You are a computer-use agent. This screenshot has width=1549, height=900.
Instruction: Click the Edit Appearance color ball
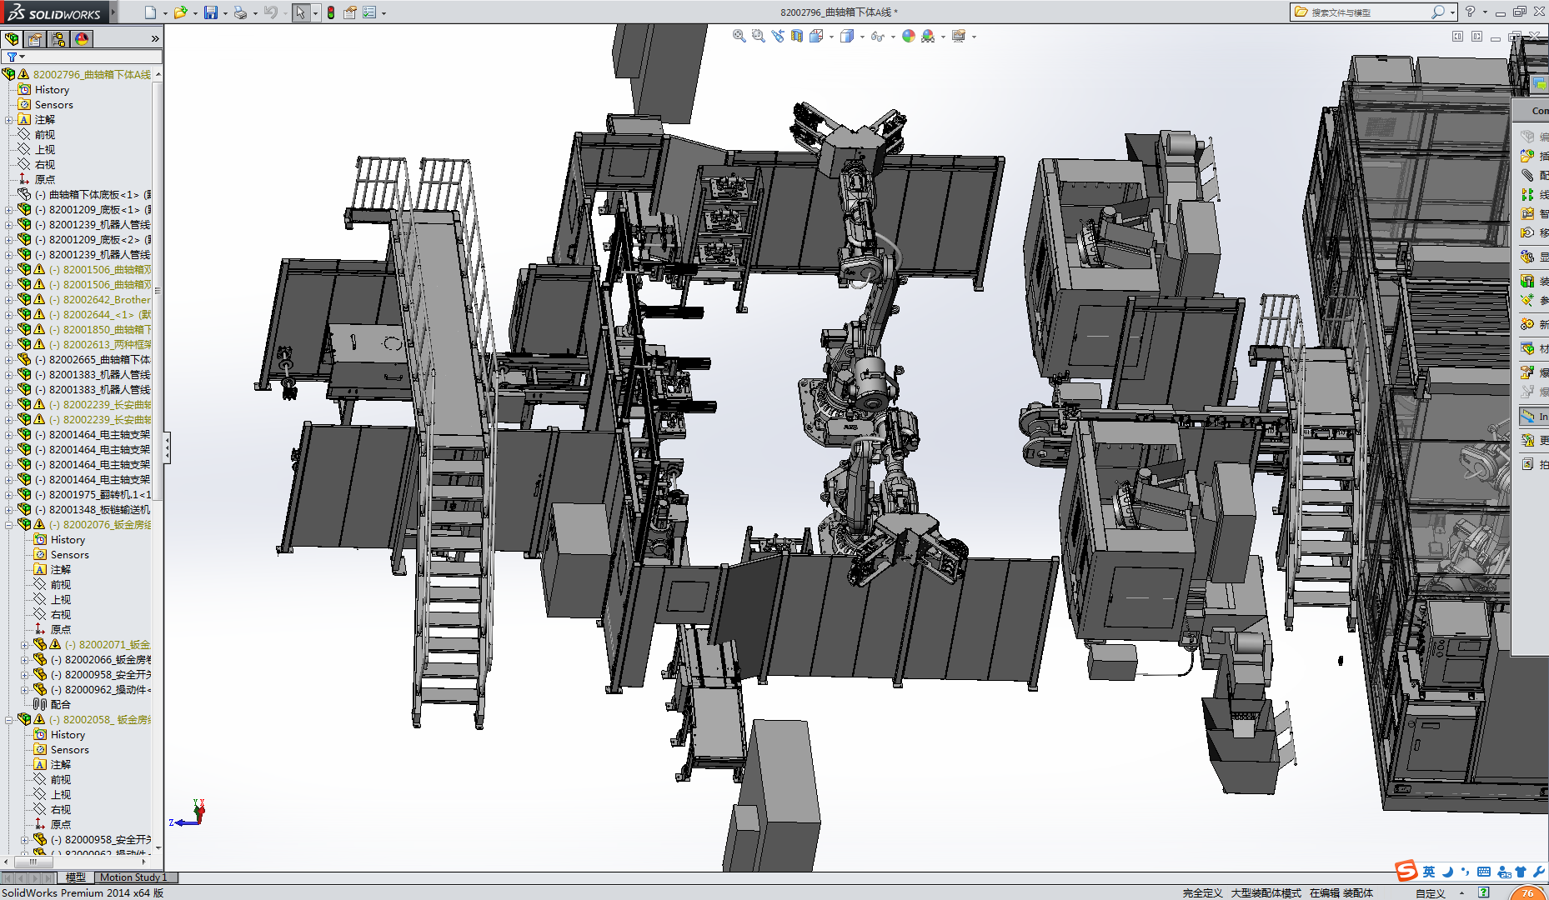click(x=909, y=36)
